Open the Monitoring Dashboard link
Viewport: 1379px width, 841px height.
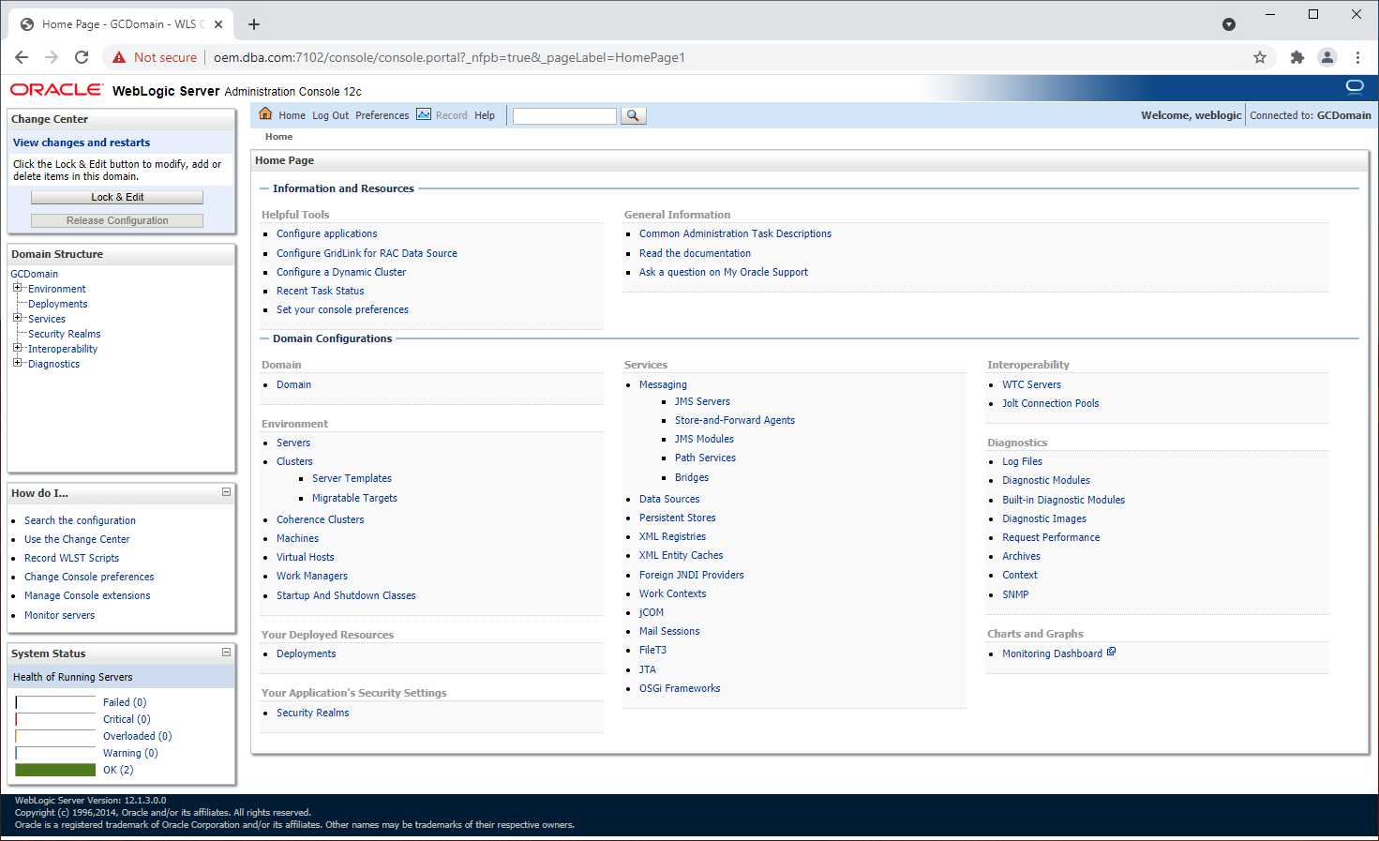point(1052,653)
